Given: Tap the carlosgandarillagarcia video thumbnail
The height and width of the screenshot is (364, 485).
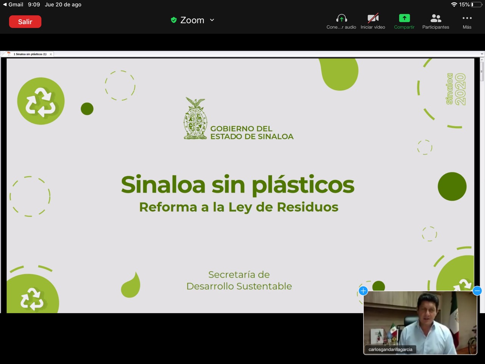Looking at the screenshot, I should 420,322.
